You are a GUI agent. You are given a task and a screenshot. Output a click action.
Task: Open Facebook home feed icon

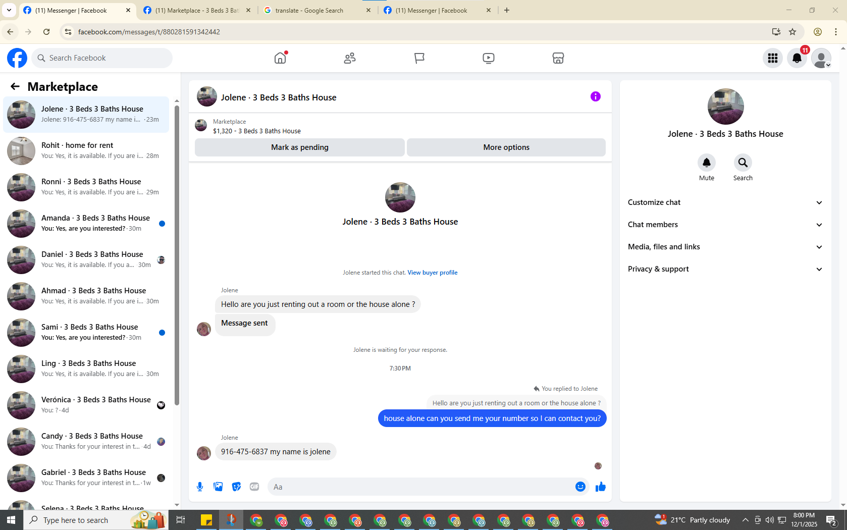tap(280, 58)
